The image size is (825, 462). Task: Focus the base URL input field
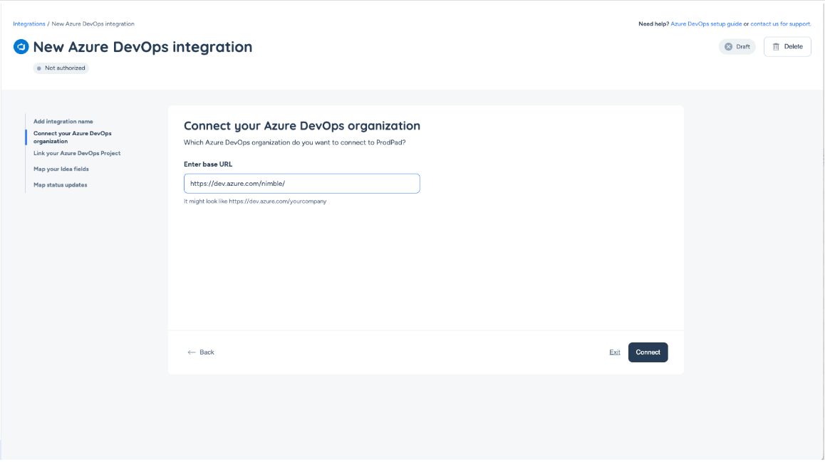click(x=301, y=184)
